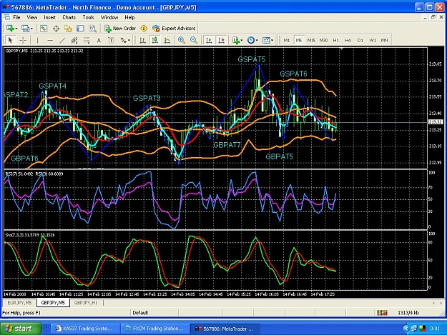Viewport: 447px width, 335px height.
Task: Open the Charts menu
Action: [69, 17]
